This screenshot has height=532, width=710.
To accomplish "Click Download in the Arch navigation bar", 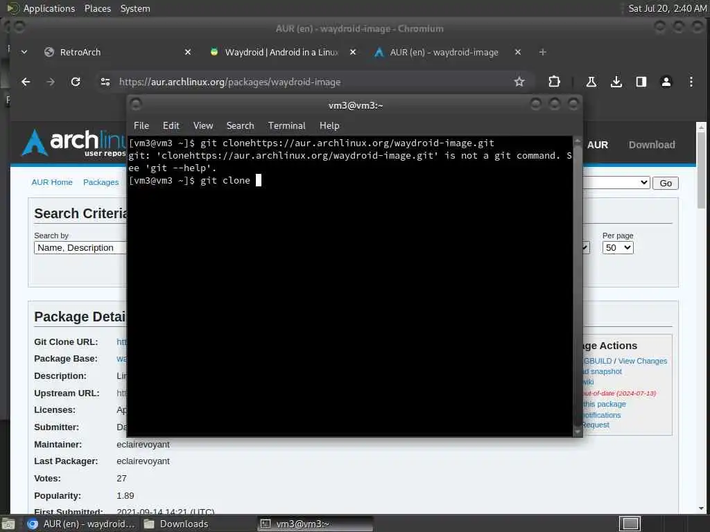I will click(652, 145).
